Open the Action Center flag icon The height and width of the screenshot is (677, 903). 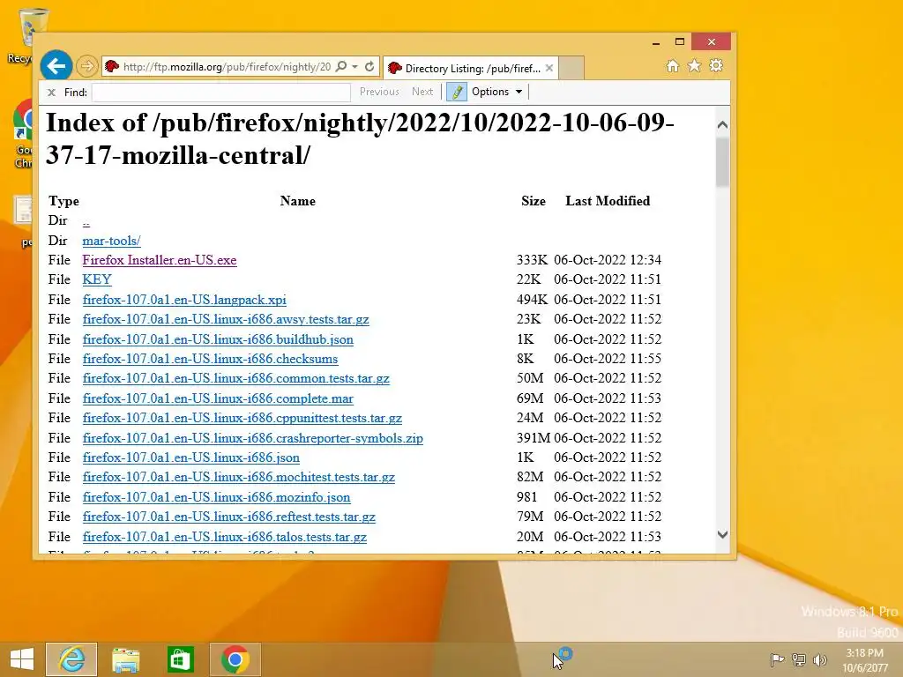coord(777,659)
